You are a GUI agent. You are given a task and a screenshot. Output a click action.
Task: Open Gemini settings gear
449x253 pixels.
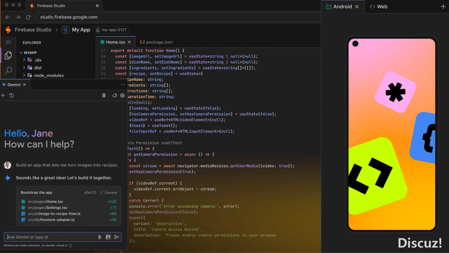tap(123, 95)
